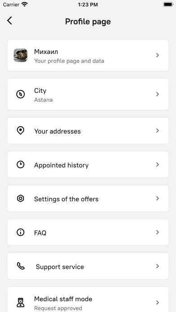Open the cat profile photo thumbnail
The height and width of the screenshot is (312, 176).
point(21,55)
